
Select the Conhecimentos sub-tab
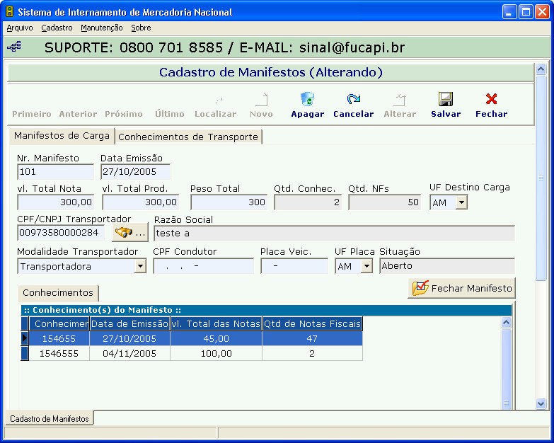[x=58, y=293]
